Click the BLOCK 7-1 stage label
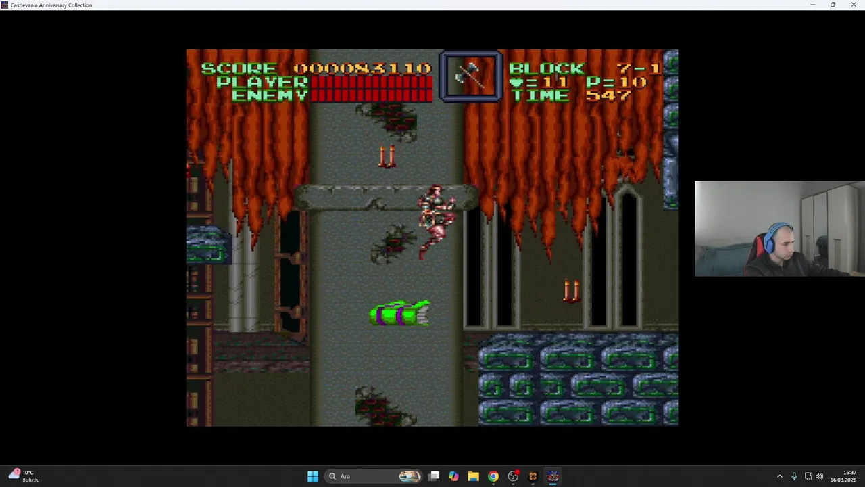The width and height of the screenshot is (865, 487). [585, 68]
